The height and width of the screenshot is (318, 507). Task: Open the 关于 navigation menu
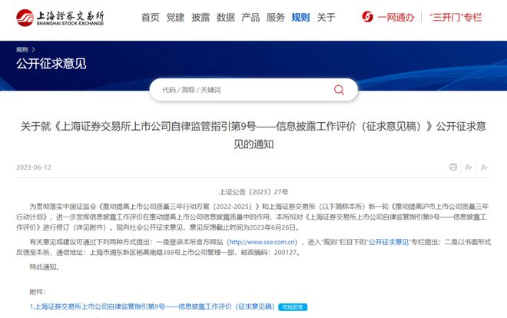326,17
